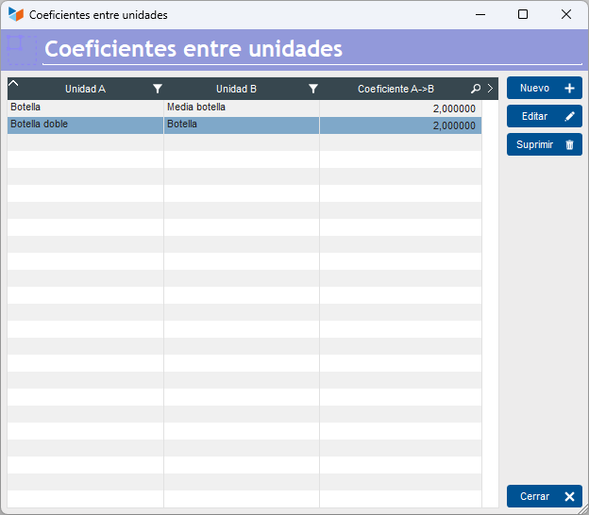Select the Media botella cell
589x515 pixels.
click(241, 108)
